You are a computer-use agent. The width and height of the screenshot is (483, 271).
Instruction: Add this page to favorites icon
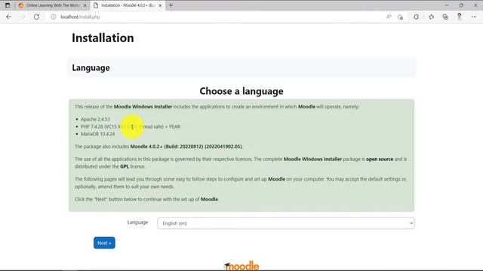pos(401,17)
